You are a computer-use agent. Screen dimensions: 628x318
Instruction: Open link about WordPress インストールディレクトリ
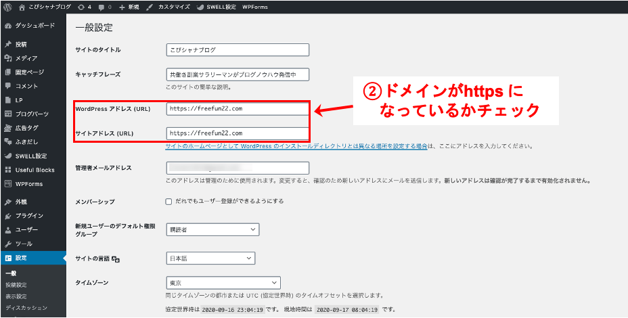(296, 147)
